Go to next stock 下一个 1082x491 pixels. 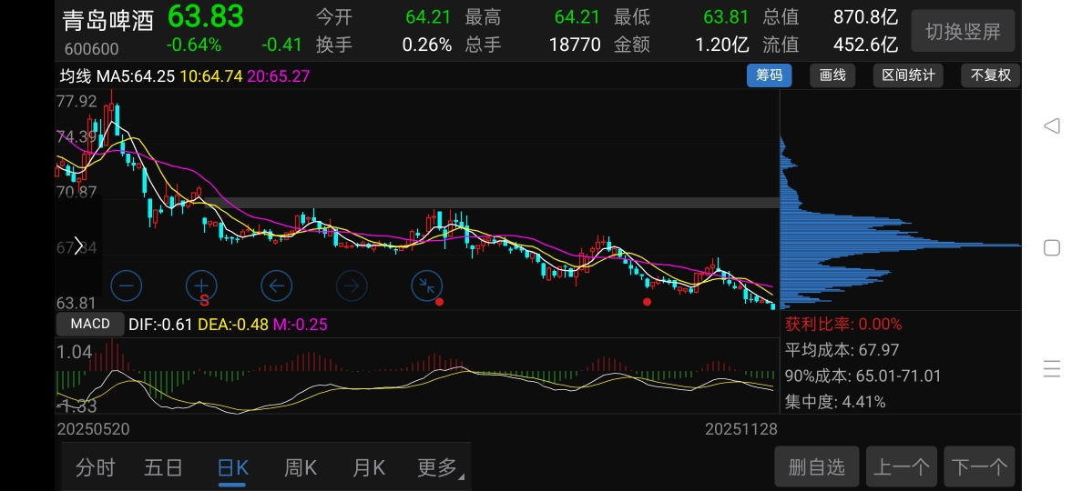coord(979,467)
